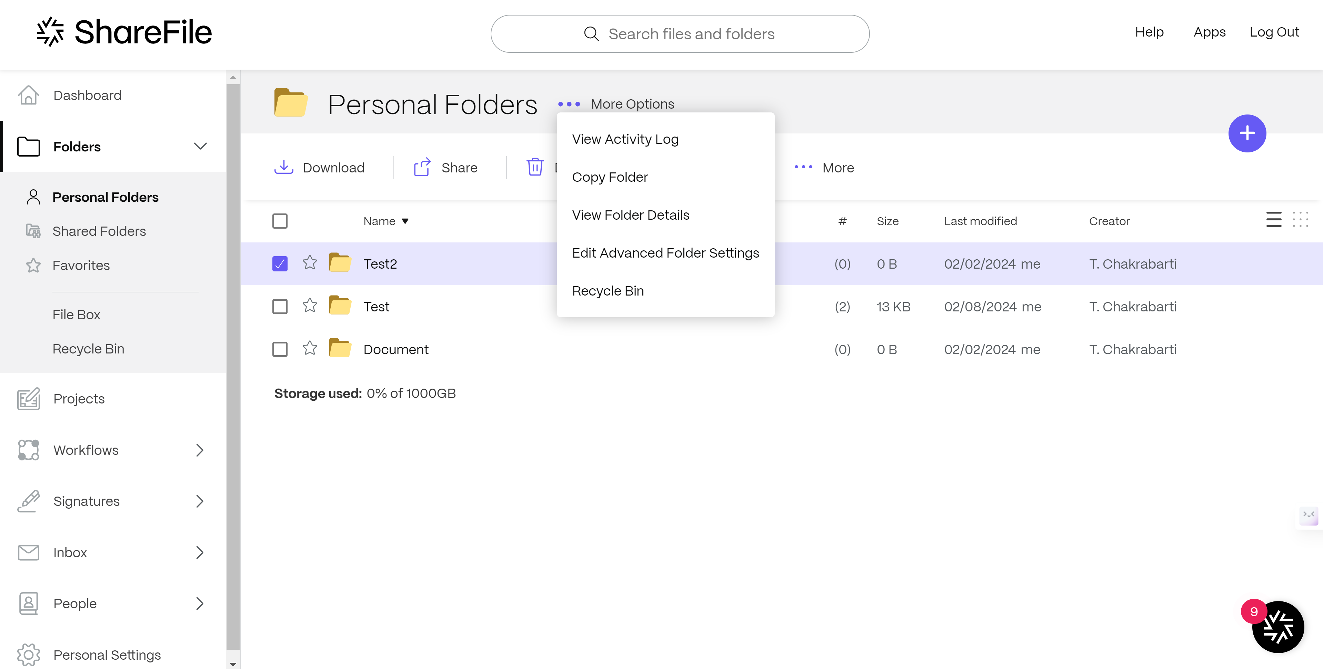Switch to grid view layout
Screen dimensions: 1323x669
coord(1300,220)
